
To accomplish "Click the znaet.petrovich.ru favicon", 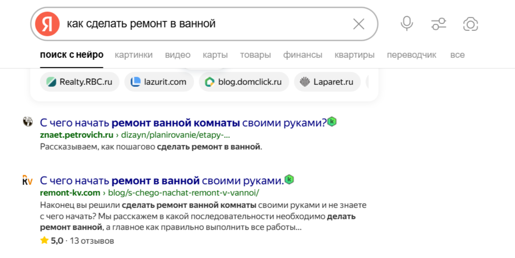I will (28, 122).
